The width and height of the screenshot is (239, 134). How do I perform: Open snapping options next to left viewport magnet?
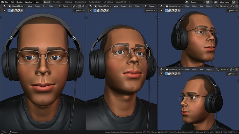click(83, 6)
